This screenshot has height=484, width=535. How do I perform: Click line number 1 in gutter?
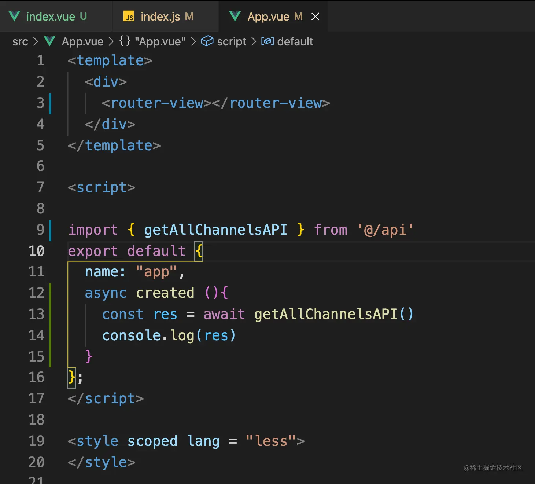(x=40, y=60)
